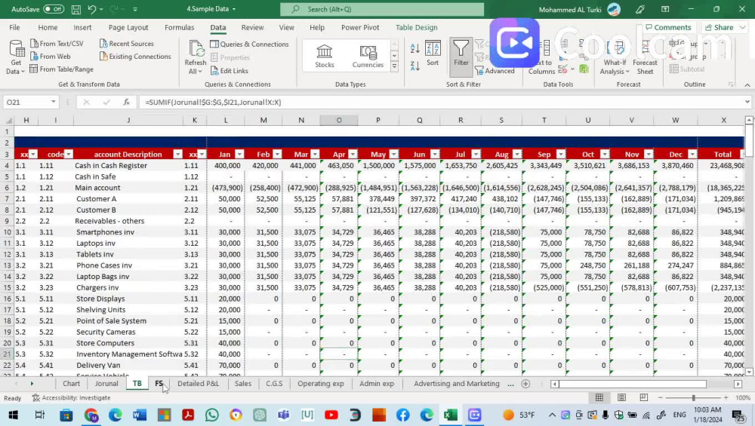Open Existing Connections
755x426 pixels.
click(135, 57)
